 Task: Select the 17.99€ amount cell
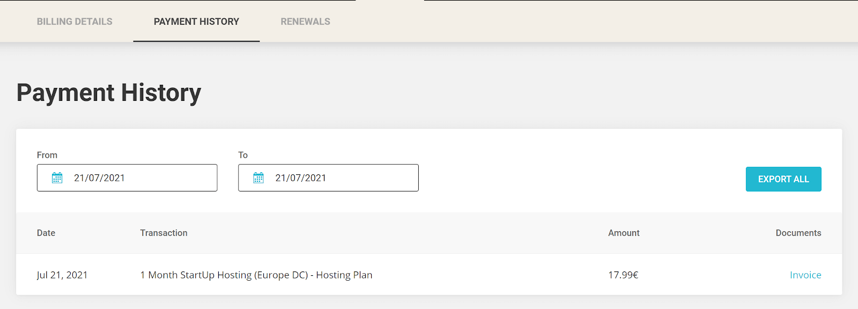coord(623,275)
